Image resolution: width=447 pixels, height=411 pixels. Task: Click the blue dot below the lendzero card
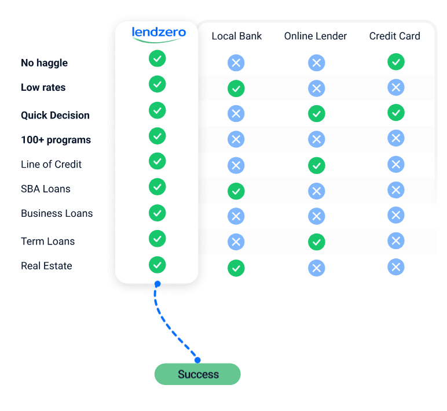157,284
